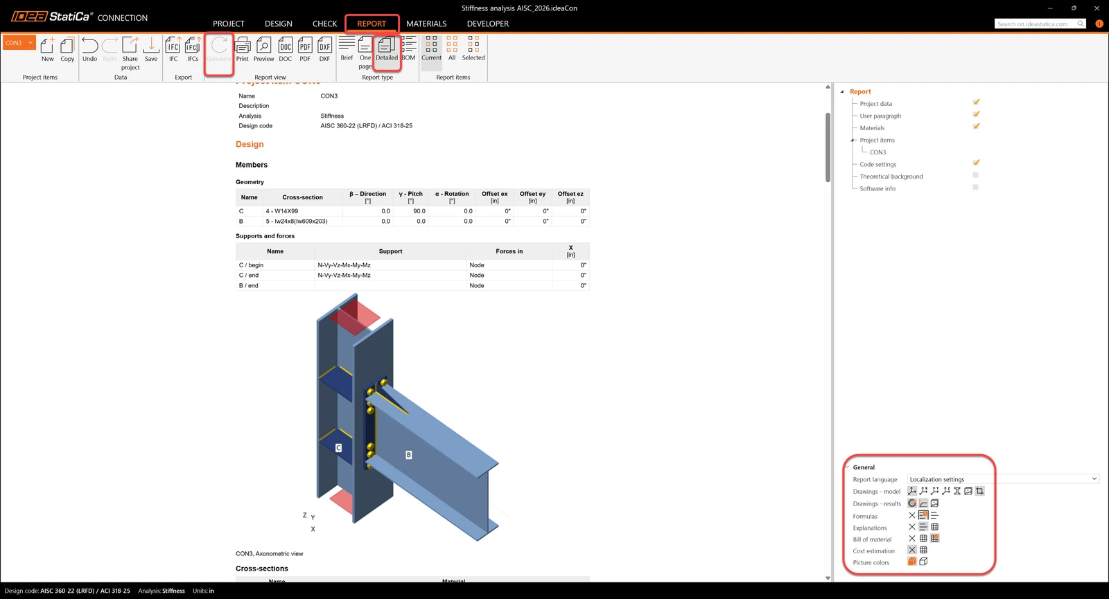
Task: Turn off Explanations with the X option
Action: tap(912, 527)
